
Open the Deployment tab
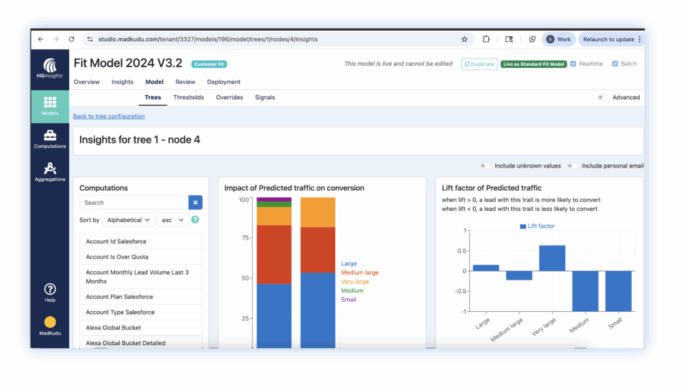223,82
